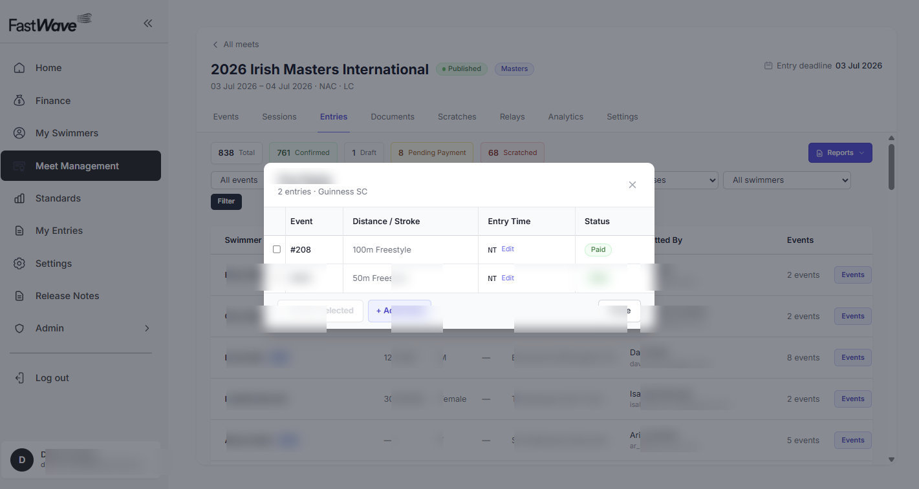Open Events for second 2 events row
This screenshot has height=489, width=919.
click(852, 317)
